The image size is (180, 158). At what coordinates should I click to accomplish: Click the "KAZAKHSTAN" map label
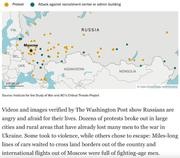(x=74, y=69)
